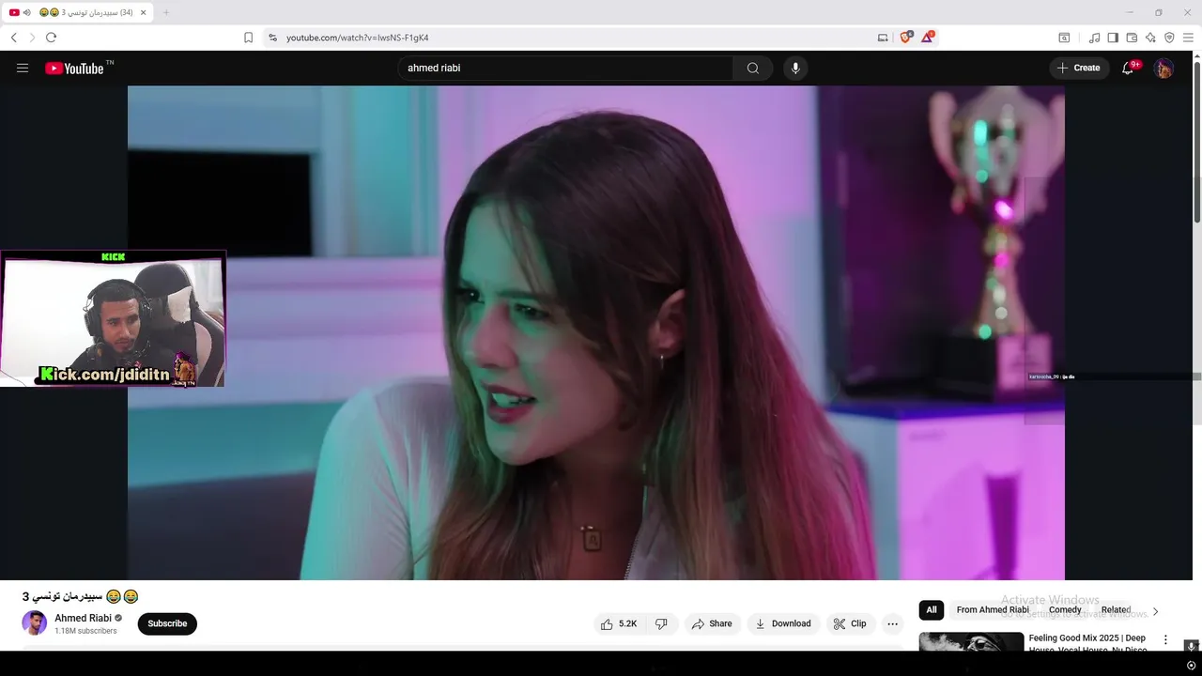
Task: Close the YouTube browser tab
Action: click(144, 12)
